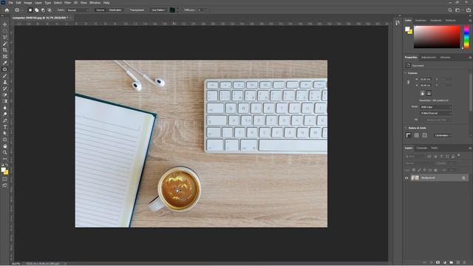The height and width of the screenshot is (266, 473).
Task: Select the Crop tool
Action: [5, 50]
